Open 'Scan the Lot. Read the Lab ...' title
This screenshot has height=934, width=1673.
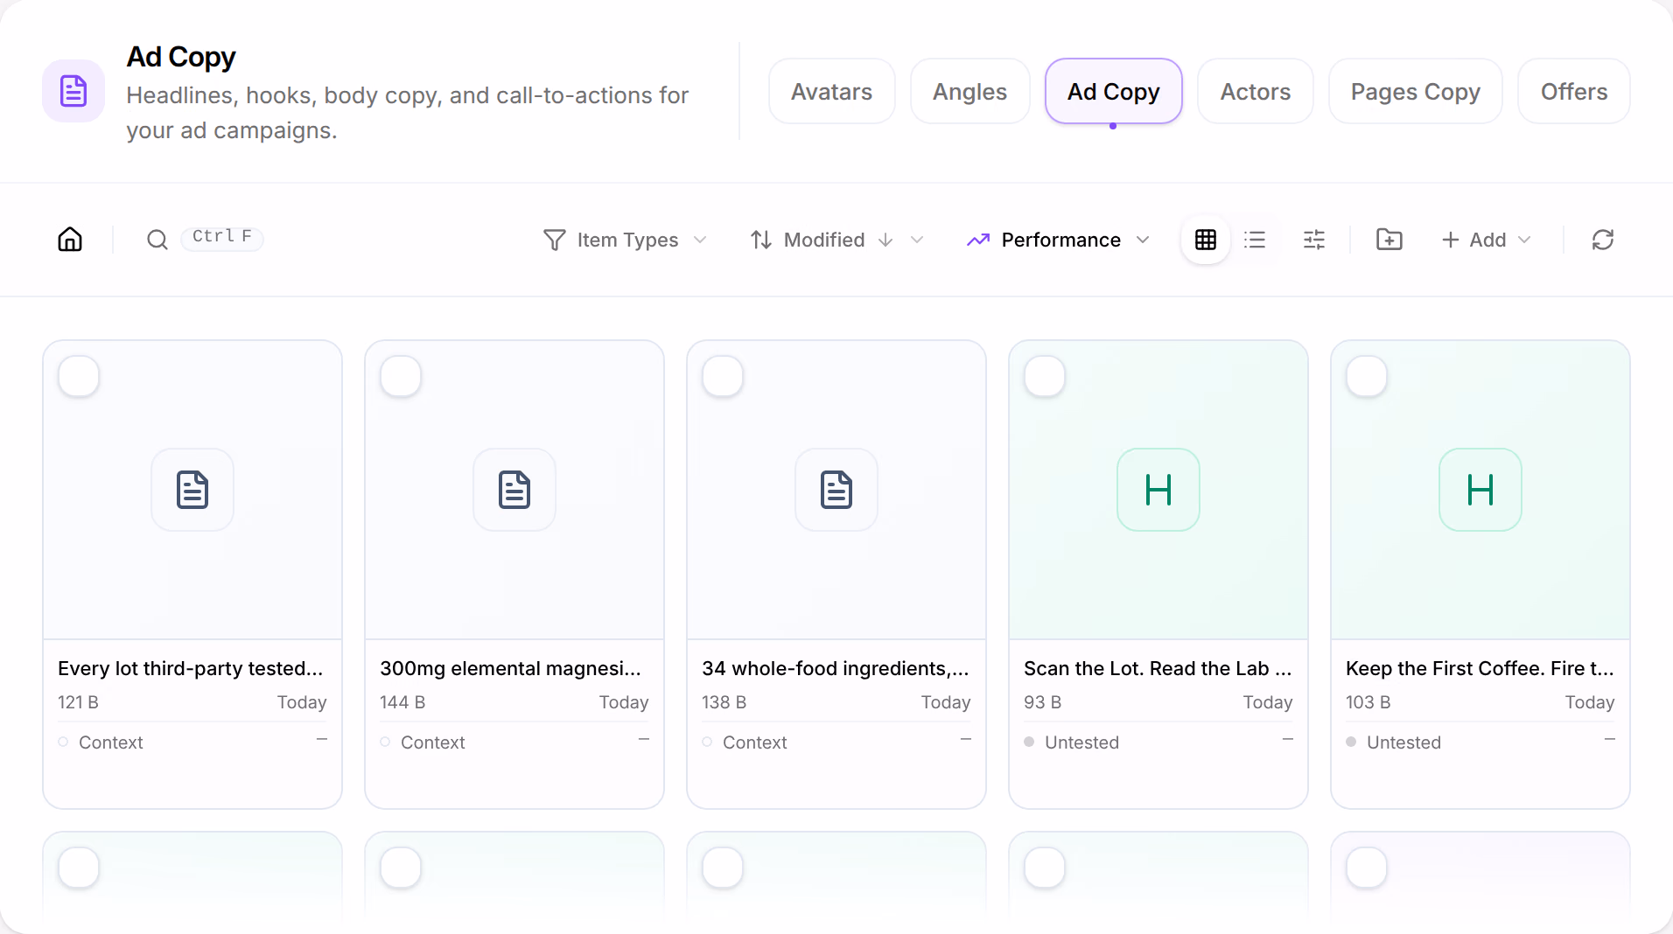pyautogui.click(x=1158, y=668)
